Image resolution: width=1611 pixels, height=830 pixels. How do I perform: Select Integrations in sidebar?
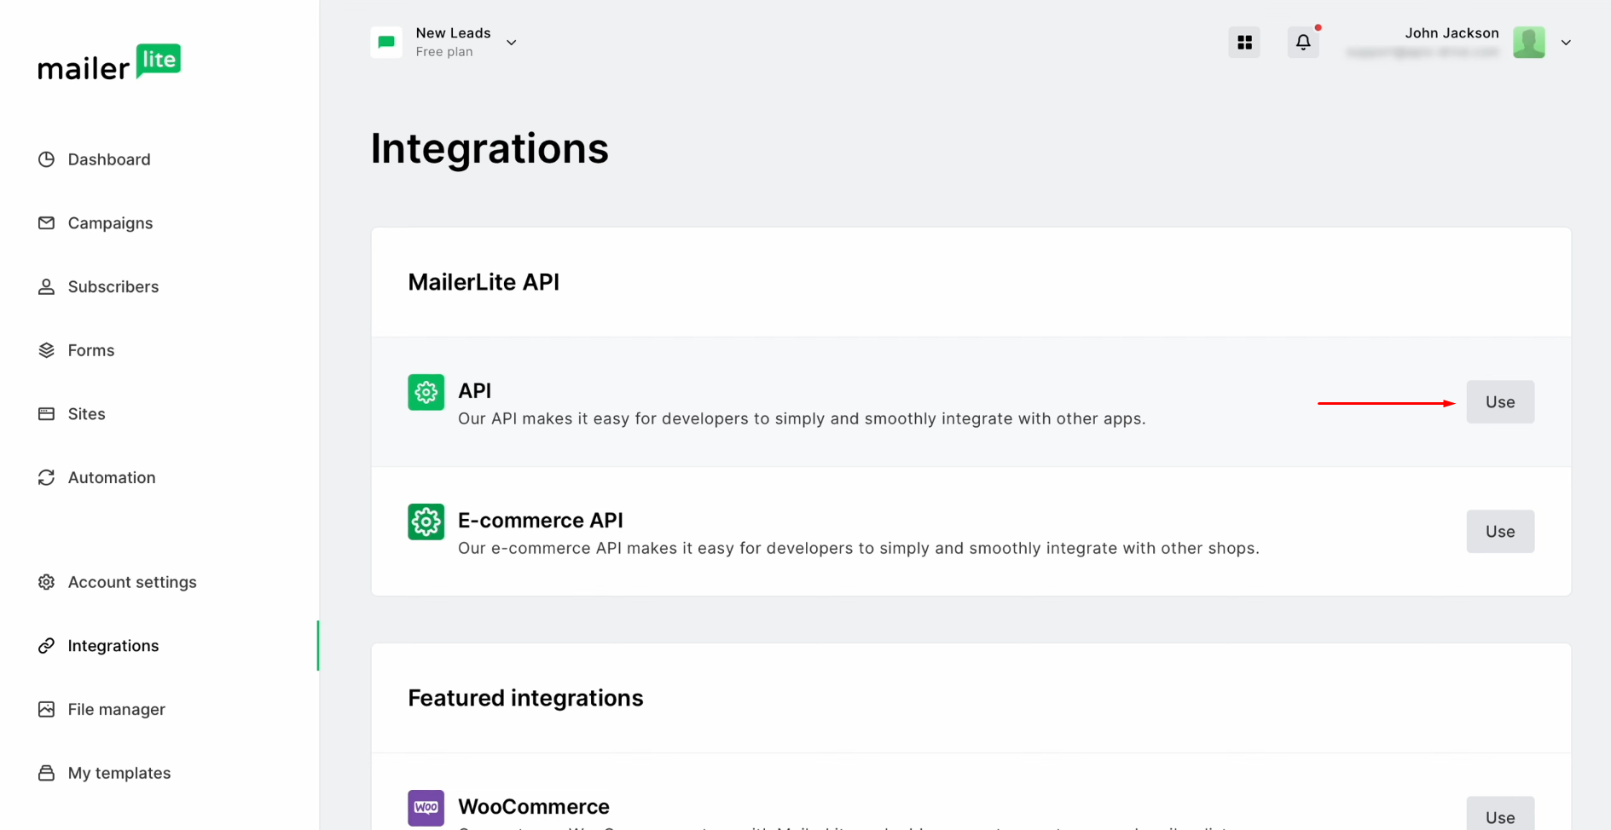click(113, 646)
